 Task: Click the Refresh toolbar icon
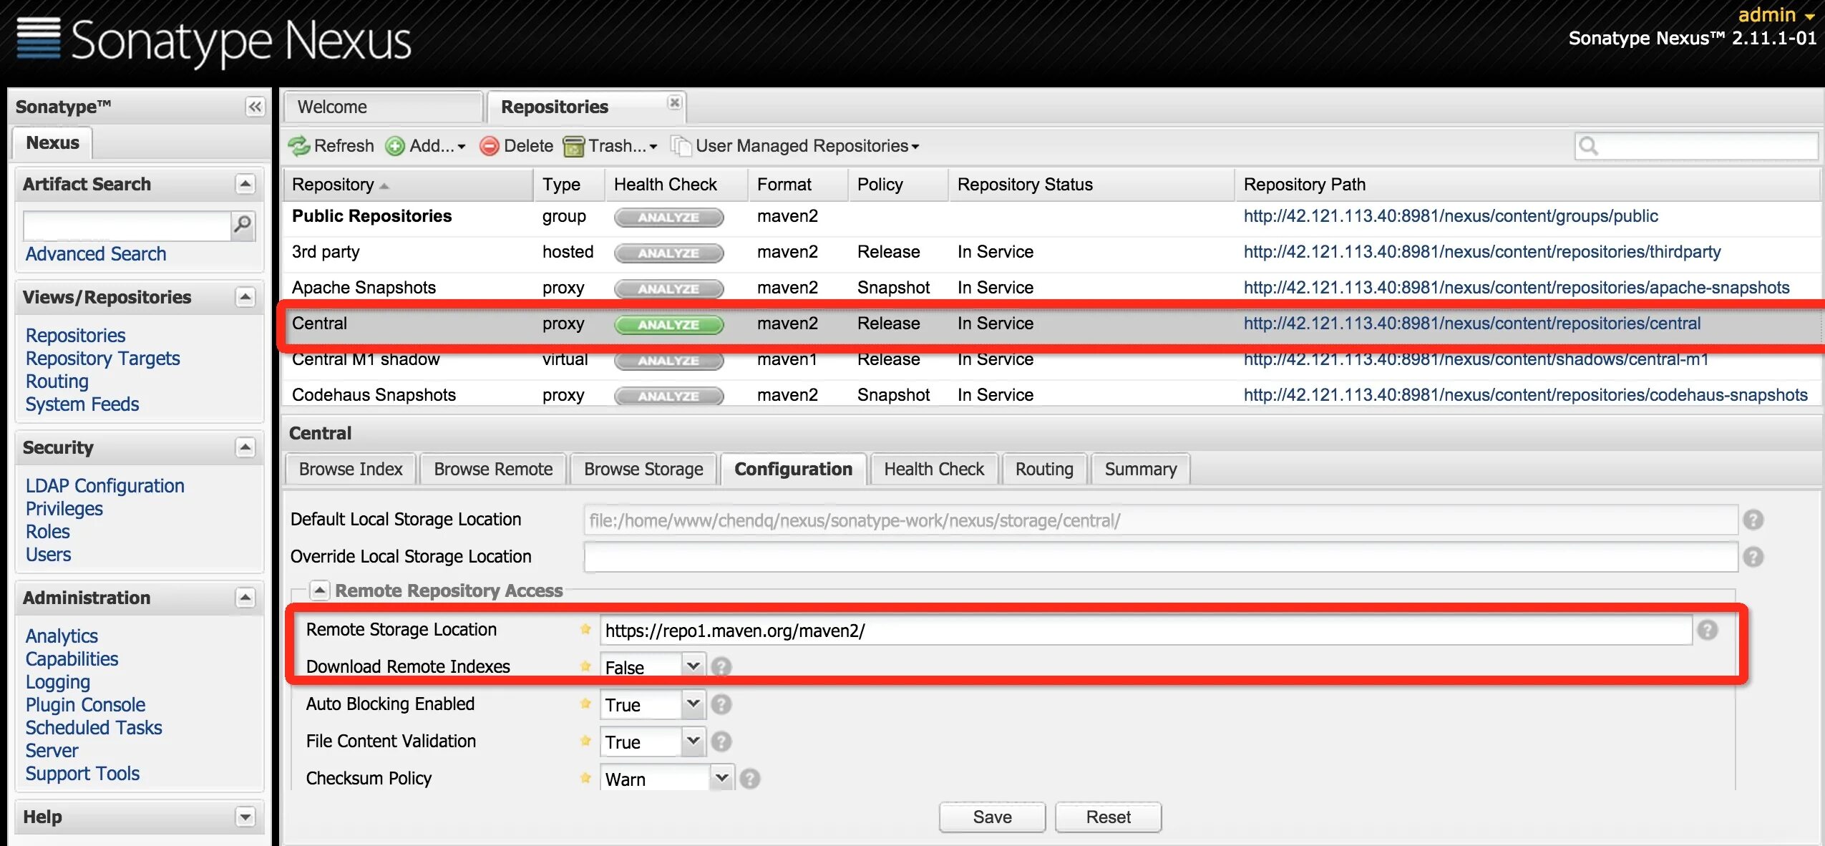pyautogui.click(x=298, y=146)
